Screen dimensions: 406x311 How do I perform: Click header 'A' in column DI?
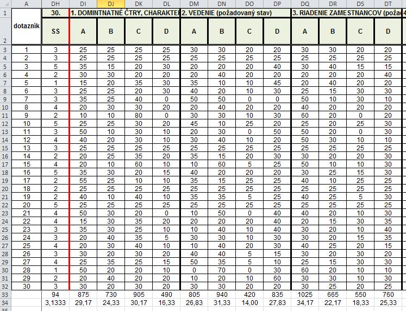pos(83,31)
